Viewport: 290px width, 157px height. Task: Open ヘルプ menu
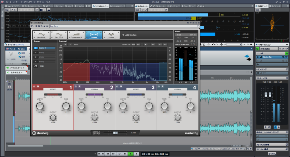(48, 2)
